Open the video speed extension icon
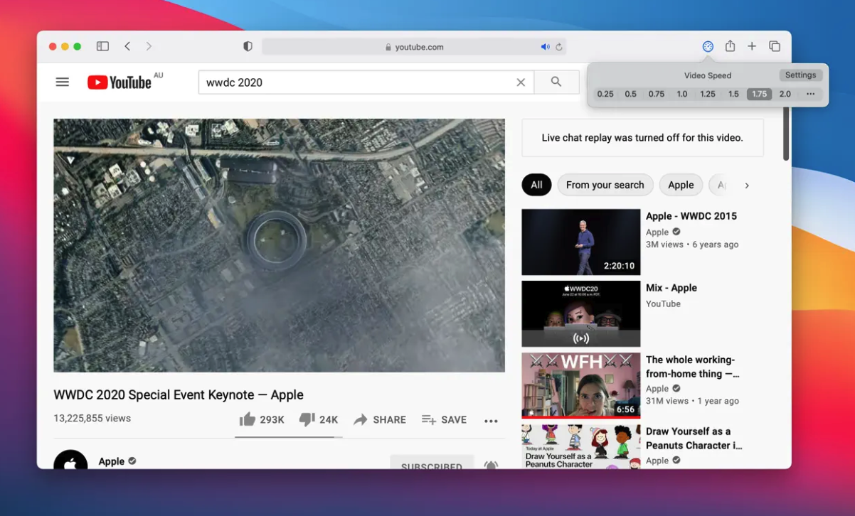 708,46
